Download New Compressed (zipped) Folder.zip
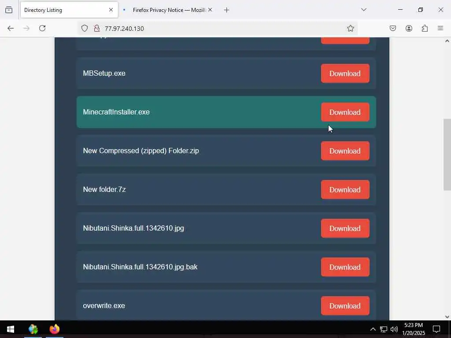Image resolution: width=451 pixels, height=338 pixels. [345, 151]
